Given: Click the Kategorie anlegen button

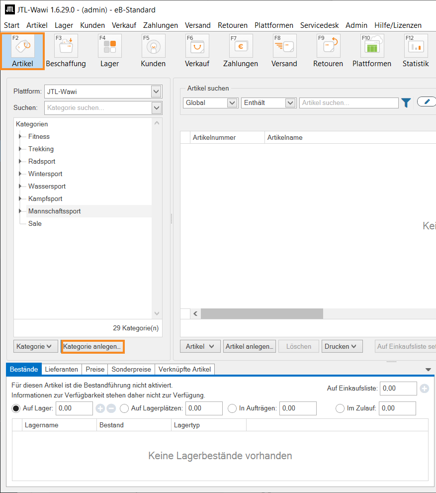Looking at the screenshot, I should [x=92, y=346].
